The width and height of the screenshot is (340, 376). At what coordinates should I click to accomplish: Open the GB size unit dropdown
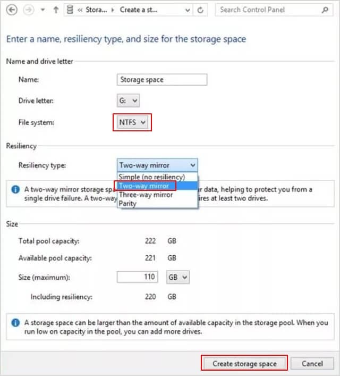(178, 277)
